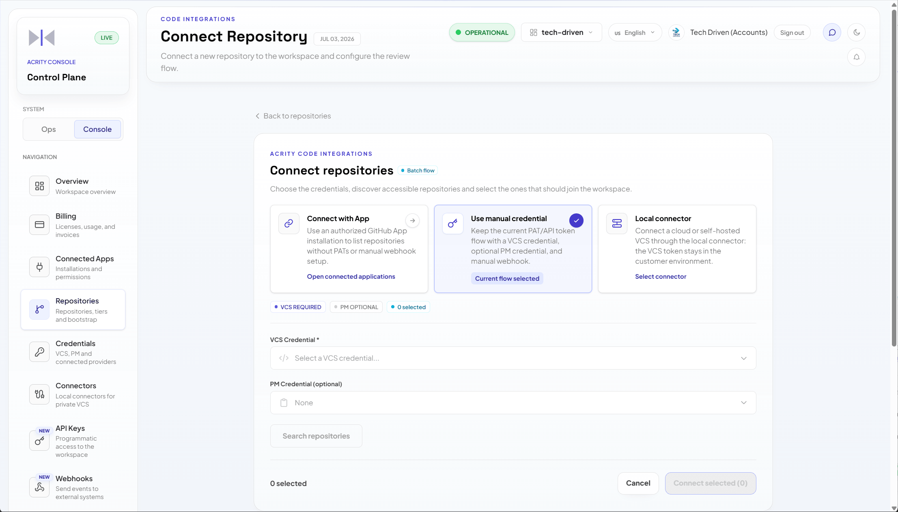Click the Webhooks icon in sidebar
The height and width of the screenshot is (512, 898).
(39, 487)
